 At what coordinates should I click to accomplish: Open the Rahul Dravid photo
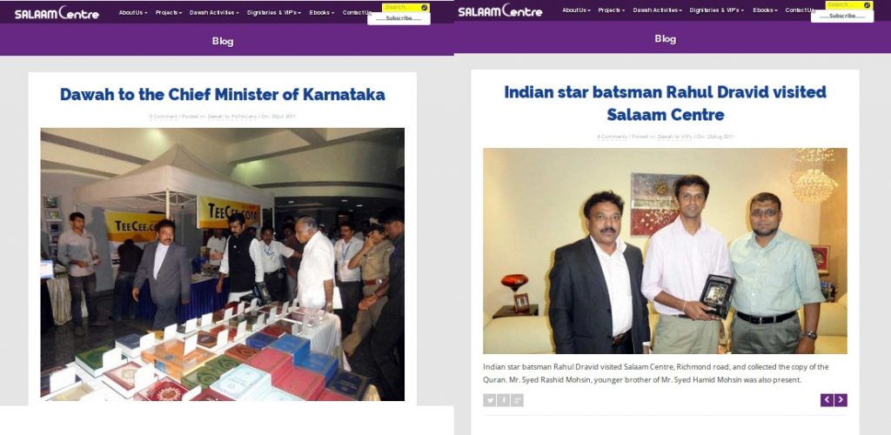click(665, 251)
